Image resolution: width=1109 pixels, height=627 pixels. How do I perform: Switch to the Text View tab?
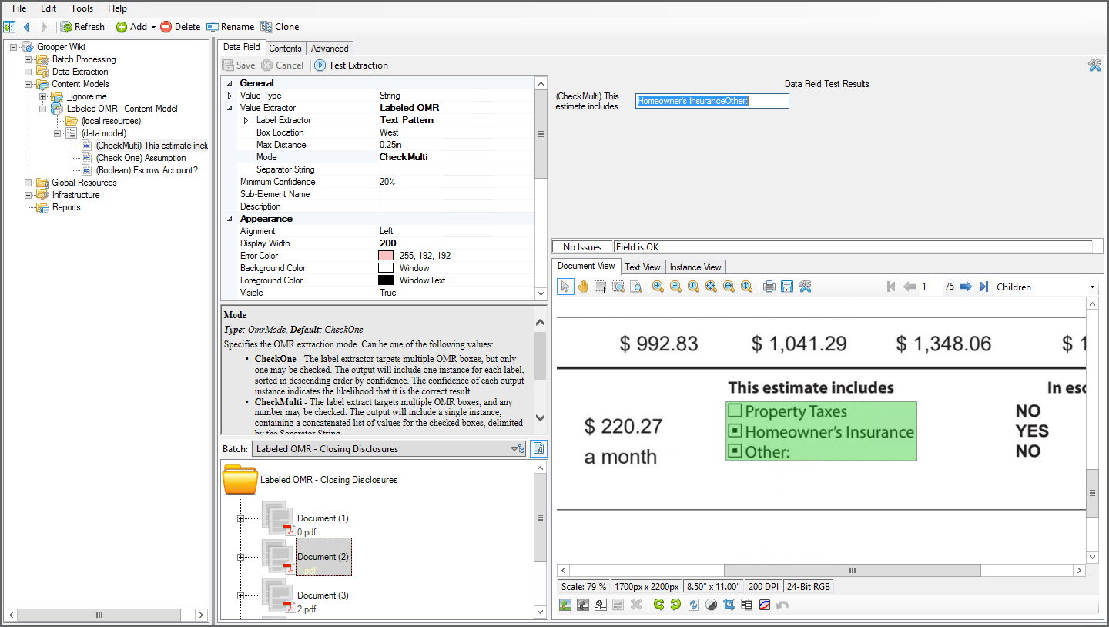[642, 267]
